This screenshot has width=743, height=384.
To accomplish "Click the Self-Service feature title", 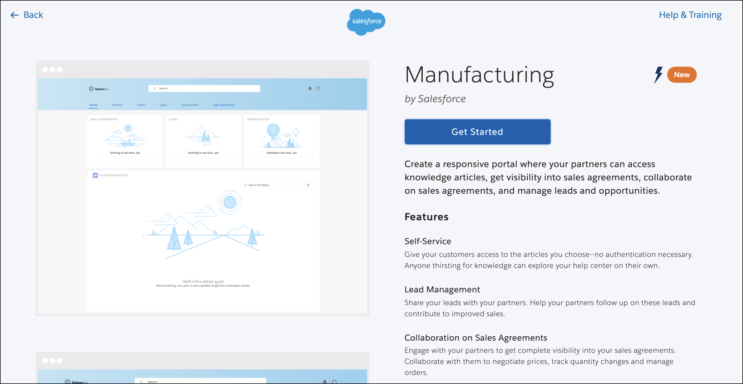I will pyautogui.click(x=428, y=241).
